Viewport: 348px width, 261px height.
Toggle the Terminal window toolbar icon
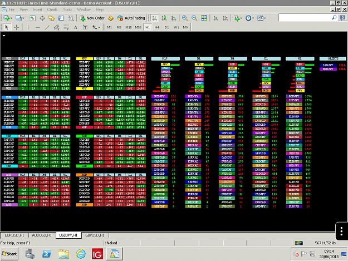(61, 18)
